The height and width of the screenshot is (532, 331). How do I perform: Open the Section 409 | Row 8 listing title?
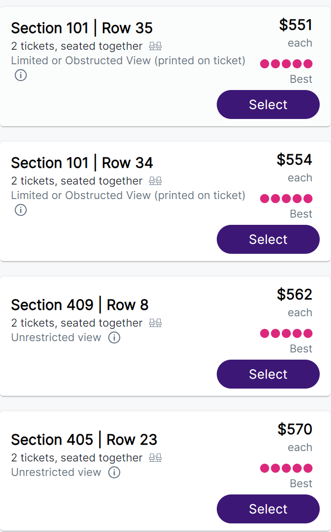pyautogui.click(x=79, y=305)
